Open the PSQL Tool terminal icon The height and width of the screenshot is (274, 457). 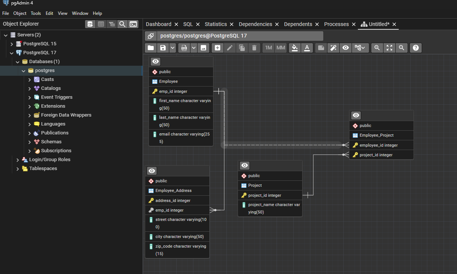(133, 24)
